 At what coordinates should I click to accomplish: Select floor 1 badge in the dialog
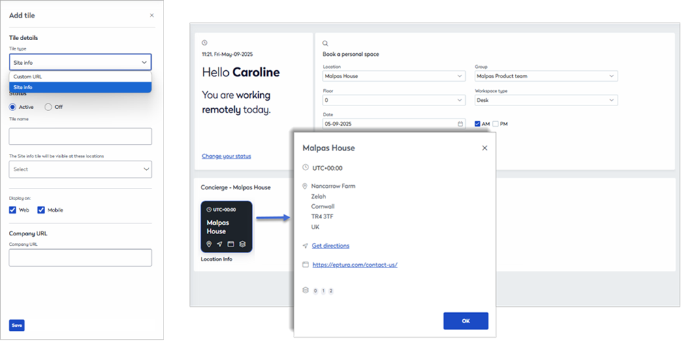tap(323, 291)
